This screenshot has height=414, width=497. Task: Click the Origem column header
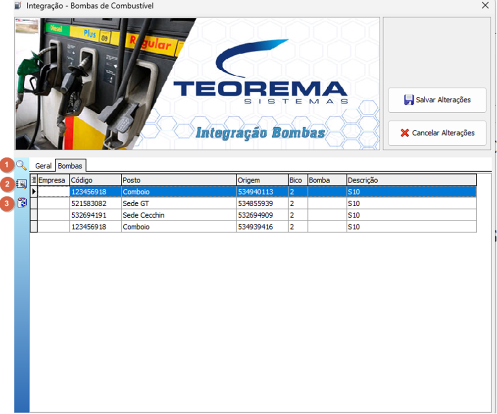pyautogui.click(x=262, y=180)
